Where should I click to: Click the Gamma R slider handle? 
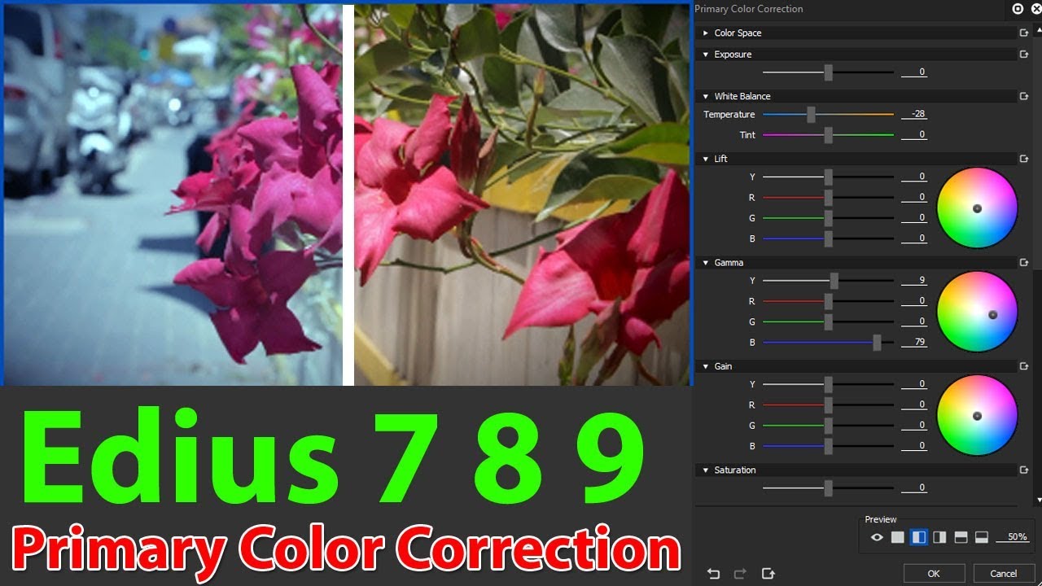click(x=828, y=301)
